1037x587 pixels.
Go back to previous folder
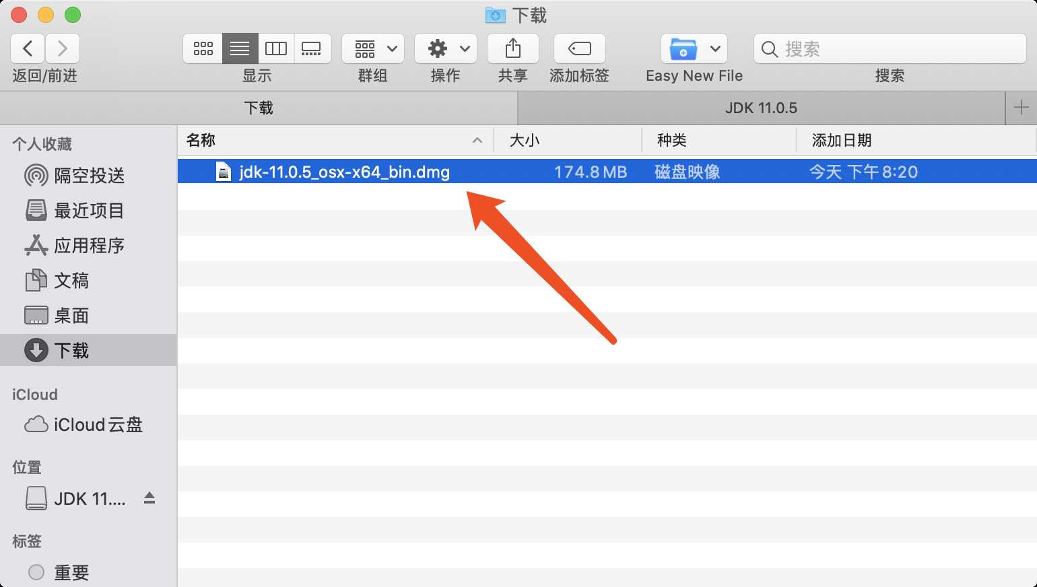28,48
